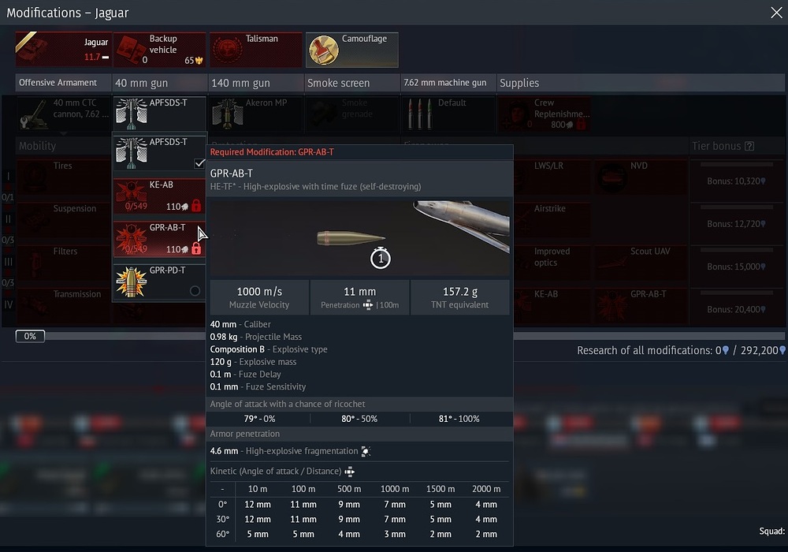Select the GPR-PD-T radio button
Image resolution: width=788 pixels, height=552 pixels.
point(195,291)
